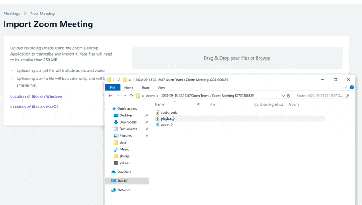Click the new folder quick-access icon

coord(125,79)
